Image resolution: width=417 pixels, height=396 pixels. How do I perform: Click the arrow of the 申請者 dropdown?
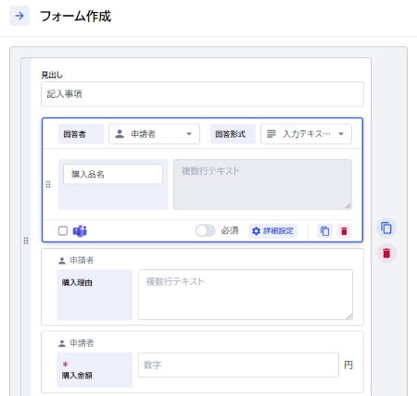click(189, 134)
